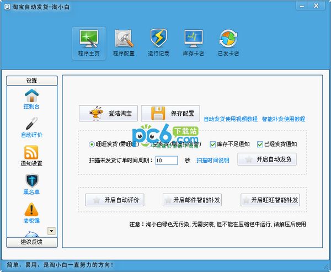Toggle the 库存不足通知 checkbox
This screenshot has width=331, height=272.
212,145
